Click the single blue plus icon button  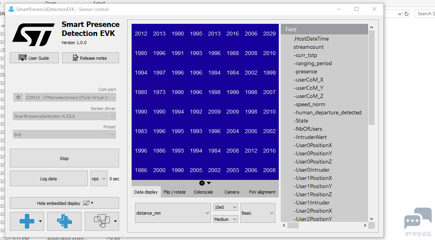click(27, 221)
